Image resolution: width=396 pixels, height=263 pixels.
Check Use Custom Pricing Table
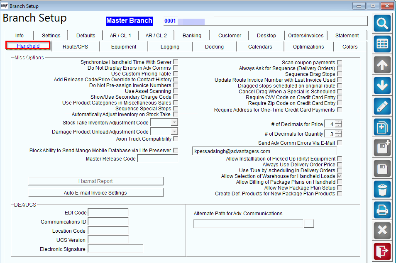click(176, 73)
